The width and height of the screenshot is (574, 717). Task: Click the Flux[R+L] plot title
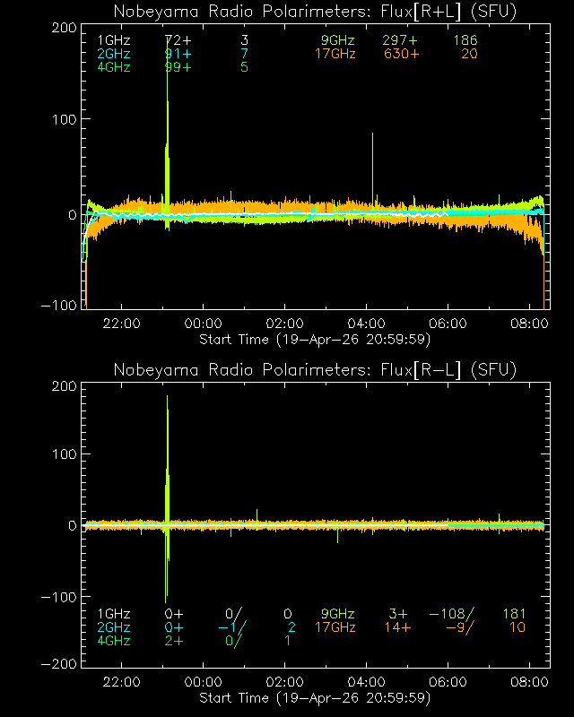tap(315, 12)
